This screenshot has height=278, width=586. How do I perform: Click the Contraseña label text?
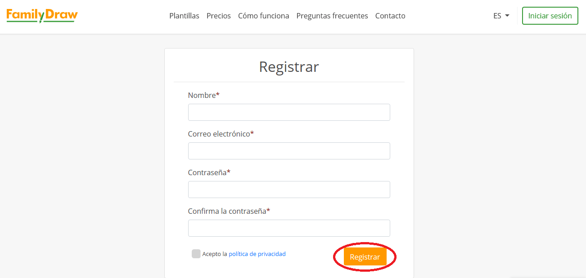pos(207,172)
